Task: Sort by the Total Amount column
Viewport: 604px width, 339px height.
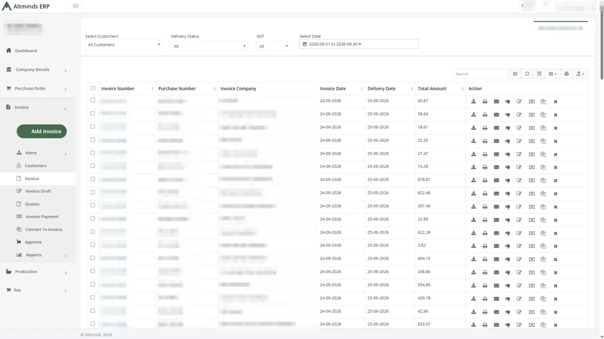Action: (x=440, y=89)
